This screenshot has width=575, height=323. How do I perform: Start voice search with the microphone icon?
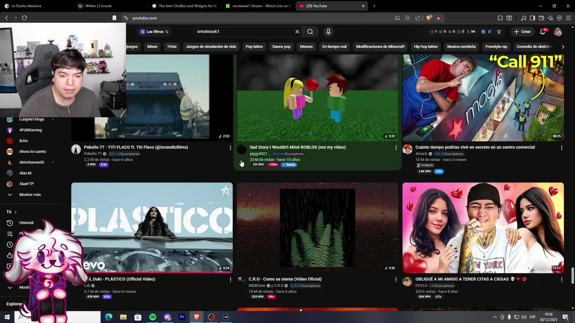point(328,31)
